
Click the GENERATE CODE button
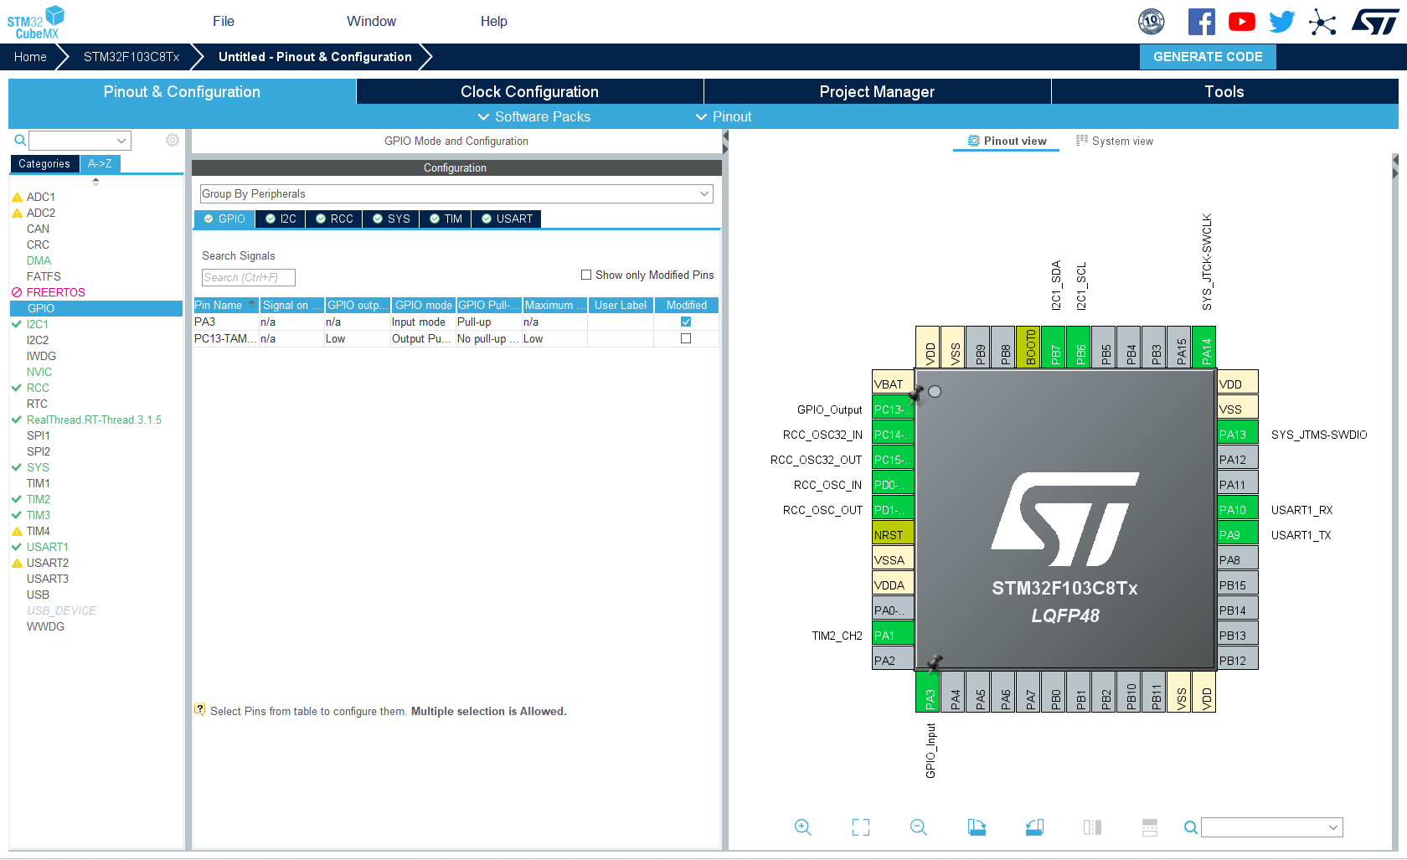point(1208,56)
